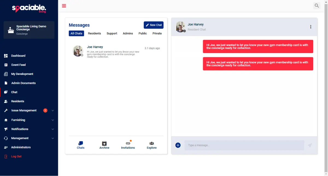Viewport: 328px width, 176px height.
Task: Click the Log Out door icon
Action: (x=6, y=157)
